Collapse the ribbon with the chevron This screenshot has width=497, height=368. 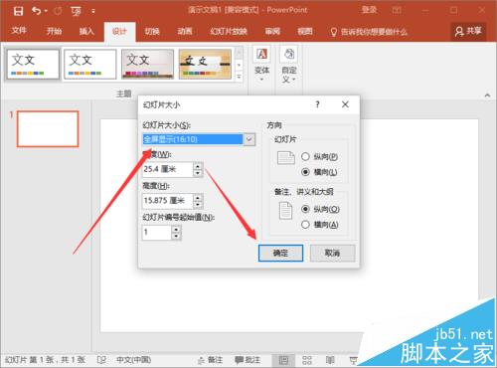(x=487, y=95)
